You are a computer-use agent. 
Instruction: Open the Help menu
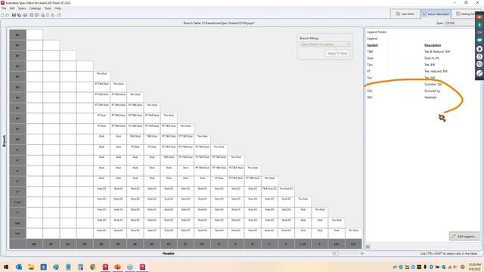57,8
